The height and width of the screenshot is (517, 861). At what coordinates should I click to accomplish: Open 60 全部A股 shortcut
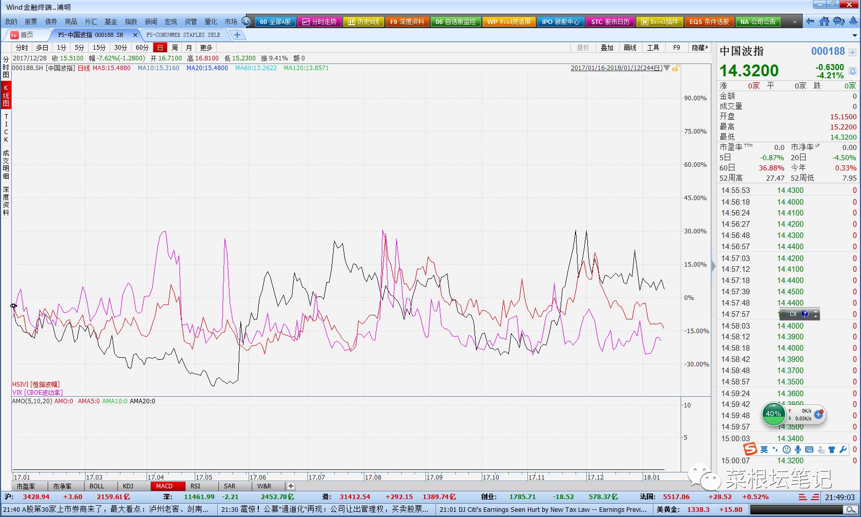[275, 21]
